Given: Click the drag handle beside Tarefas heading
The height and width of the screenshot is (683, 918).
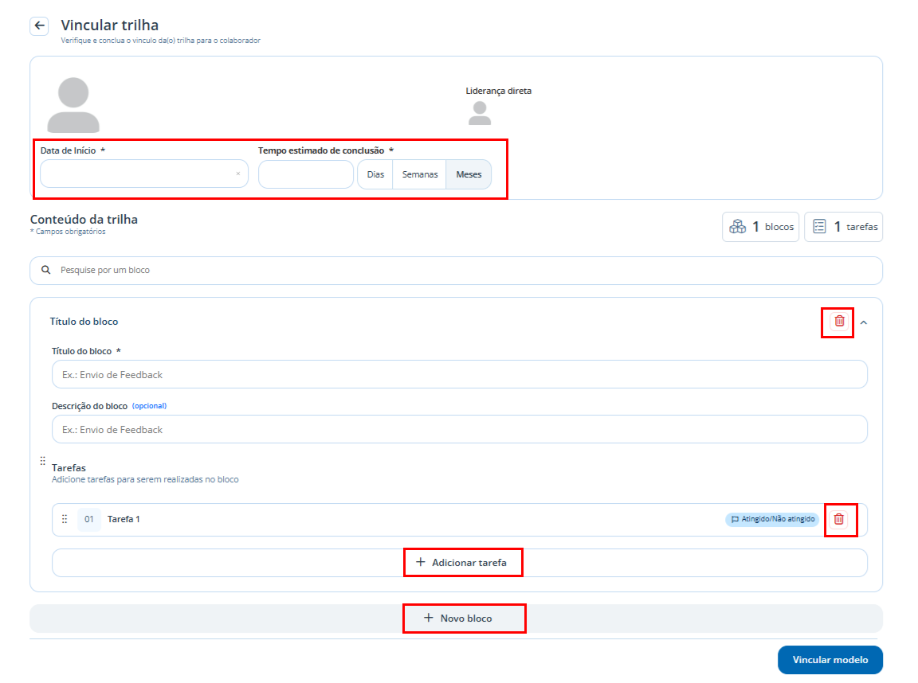Looking at the screenshot, I should (x=43, y=461).
